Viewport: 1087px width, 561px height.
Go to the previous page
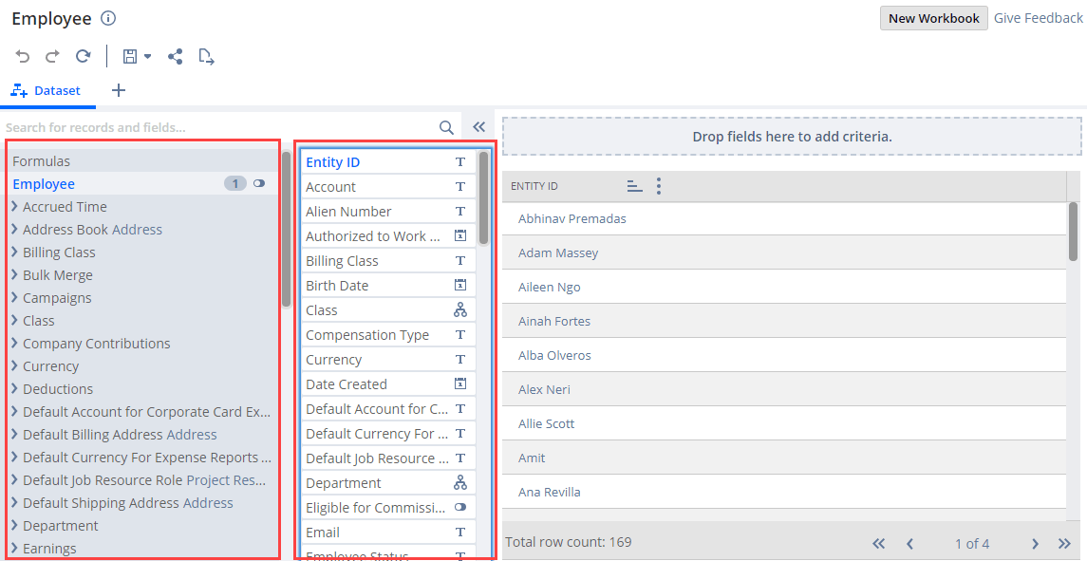pyautogui.click(x=911, y=544)
